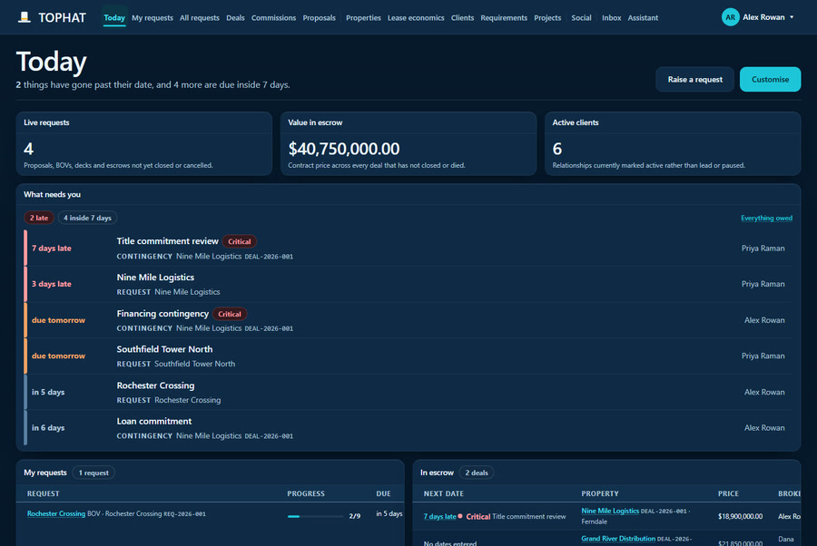Click the in 6 days label
This screenshot has width=817, height=546.
click(48, 428)
